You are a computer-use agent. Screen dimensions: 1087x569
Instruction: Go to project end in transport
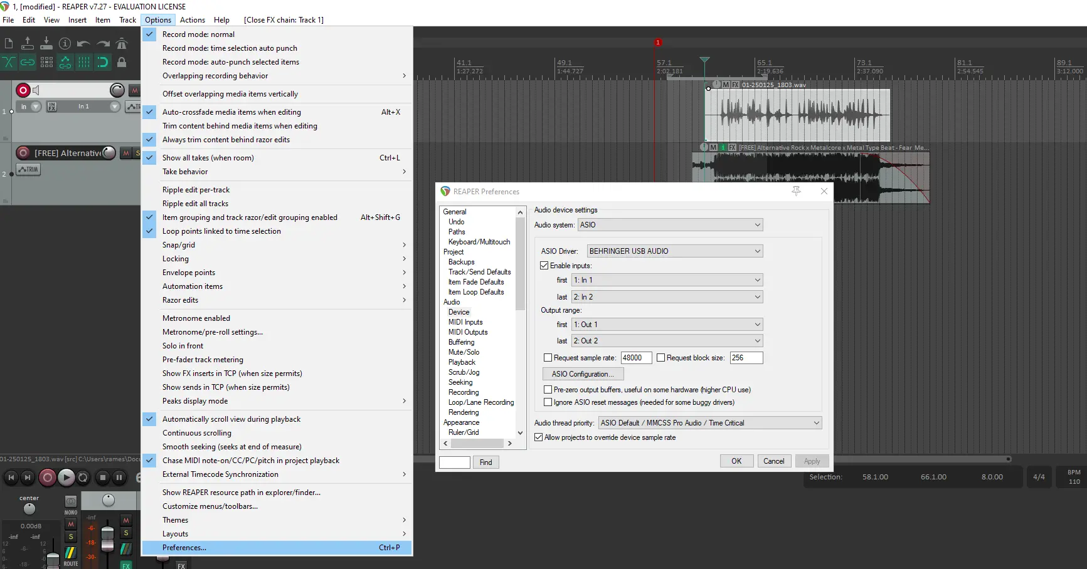point(27,478)
